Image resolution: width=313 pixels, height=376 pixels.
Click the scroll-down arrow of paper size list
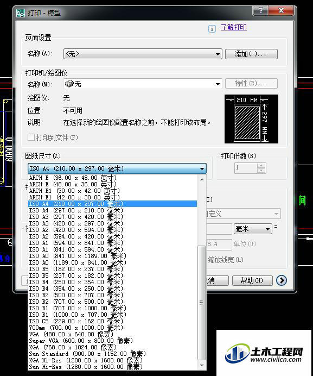pyautogui.click(x=202, y=366)
